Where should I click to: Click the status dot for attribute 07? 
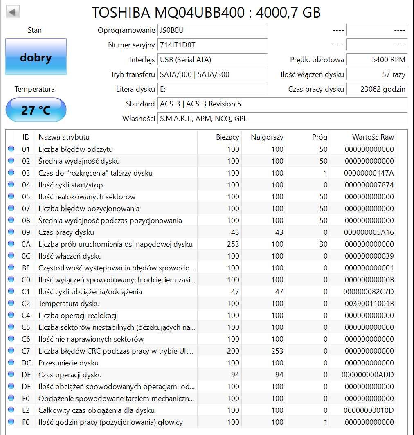(x=11, y=208)
